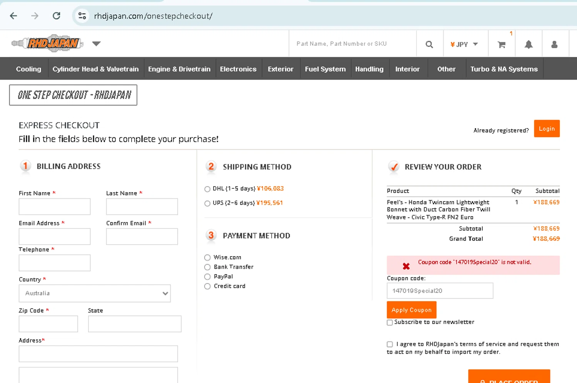Open Engine & Drivetrain menu
577x383 pixels.
click(x=179, y=69)
